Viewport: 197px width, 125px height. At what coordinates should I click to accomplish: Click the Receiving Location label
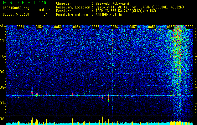tap(73, 7)
